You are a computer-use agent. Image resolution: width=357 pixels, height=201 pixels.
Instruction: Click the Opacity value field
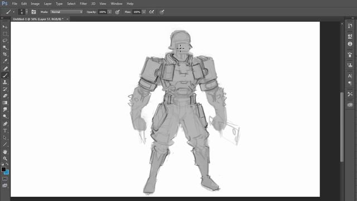tap(103, 12)
